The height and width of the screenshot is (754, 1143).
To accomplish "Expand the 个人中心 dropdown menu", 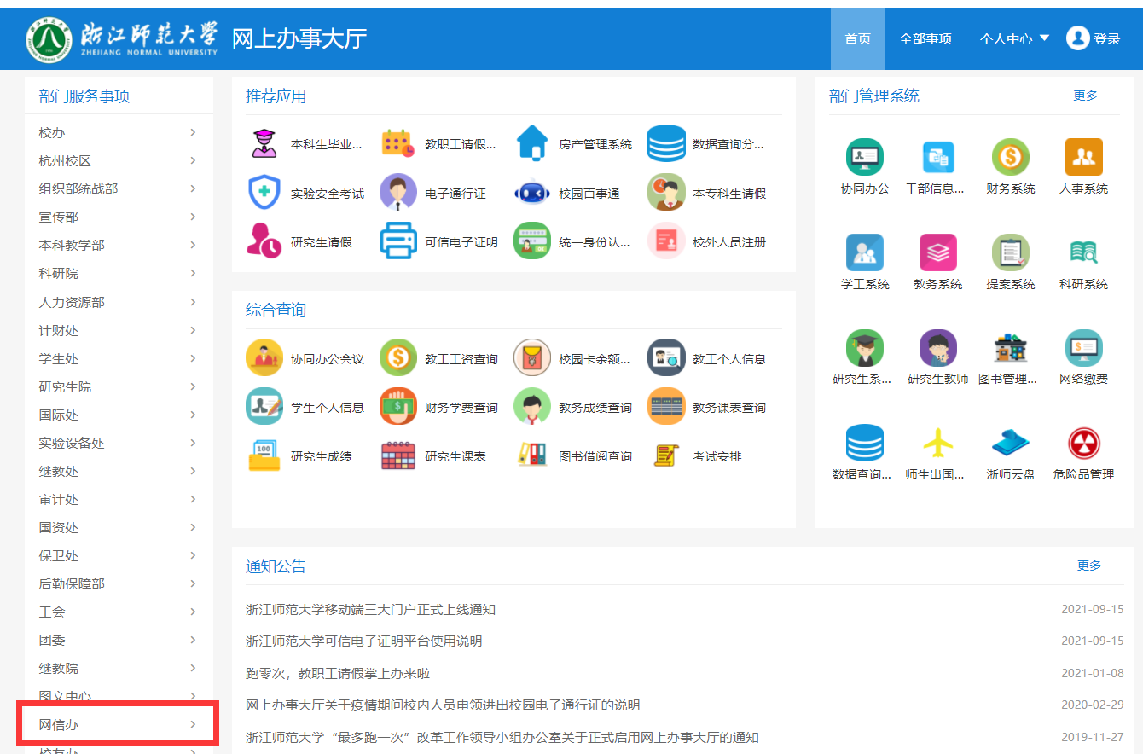I will (x=1014, y=39).
